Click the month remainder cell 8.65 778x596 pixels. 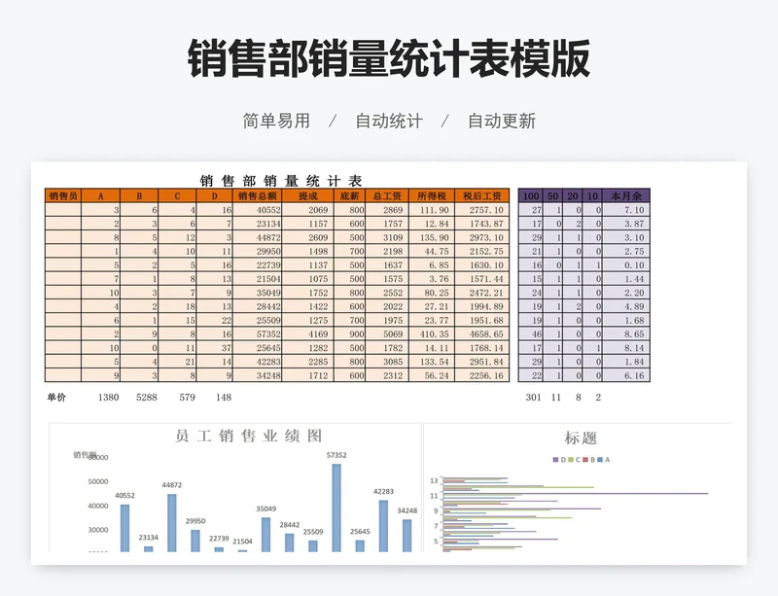626,334
